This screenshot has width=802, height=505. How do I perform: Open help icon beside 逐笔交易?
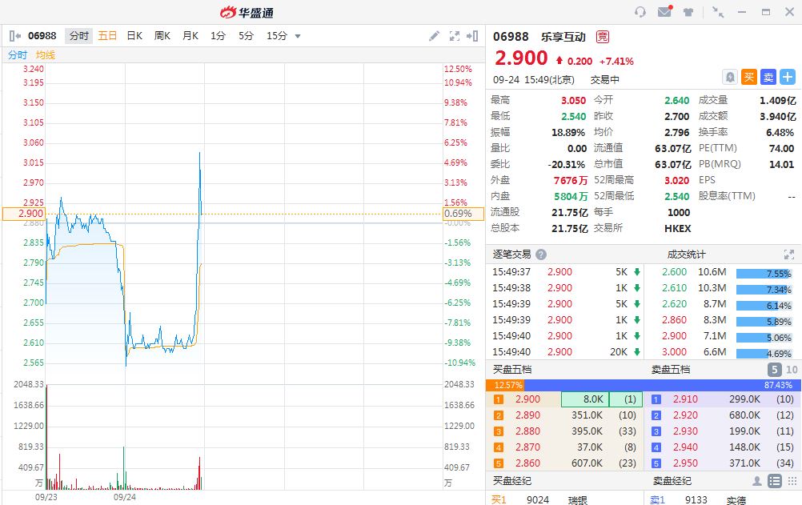(541, 255)
